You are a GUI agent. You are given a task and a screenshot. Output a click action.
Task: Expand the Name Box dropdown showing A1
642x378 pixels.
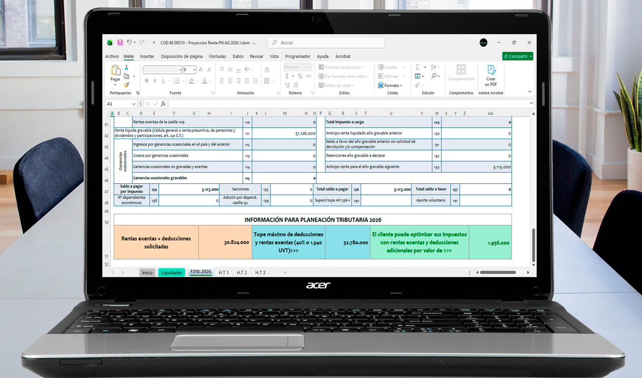point(133,104)
